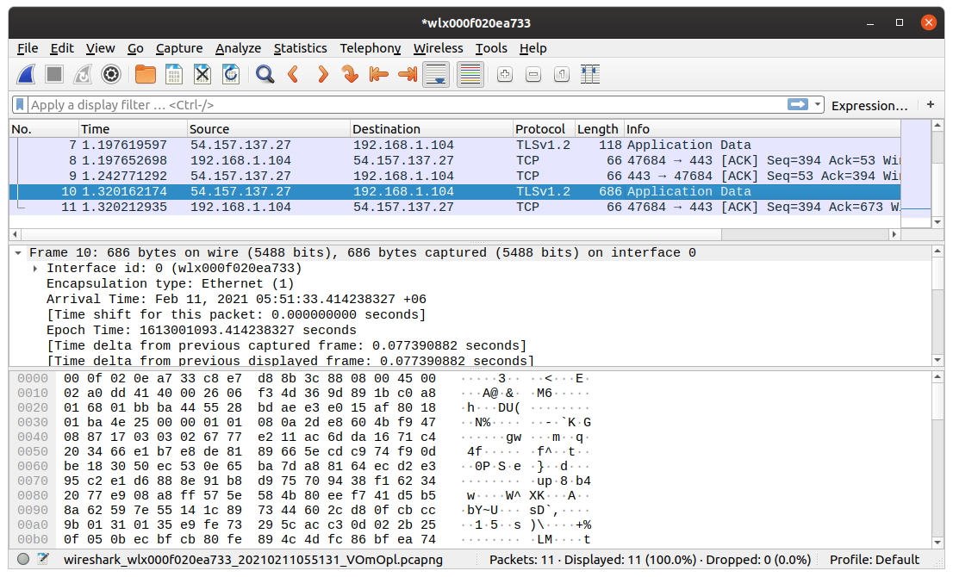
Task: Jump to the last packet
Action: click(x=406, y=74)
